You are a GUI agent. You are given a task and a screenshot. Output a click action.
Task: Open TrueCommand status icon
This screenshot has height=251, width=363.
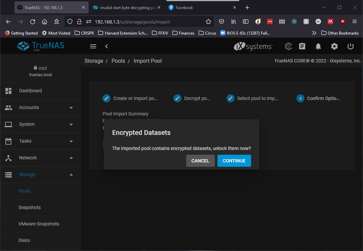288,46
